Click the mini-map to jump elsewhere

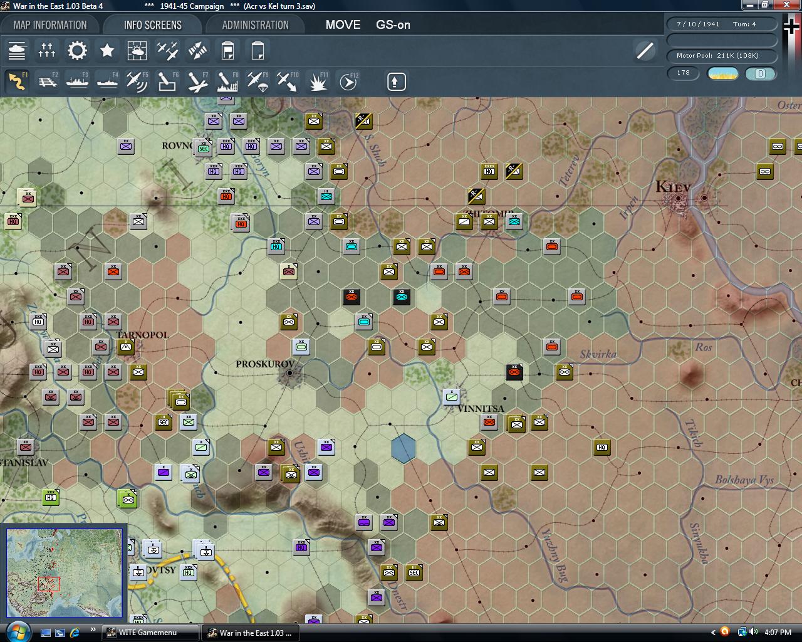coord(65,572)
